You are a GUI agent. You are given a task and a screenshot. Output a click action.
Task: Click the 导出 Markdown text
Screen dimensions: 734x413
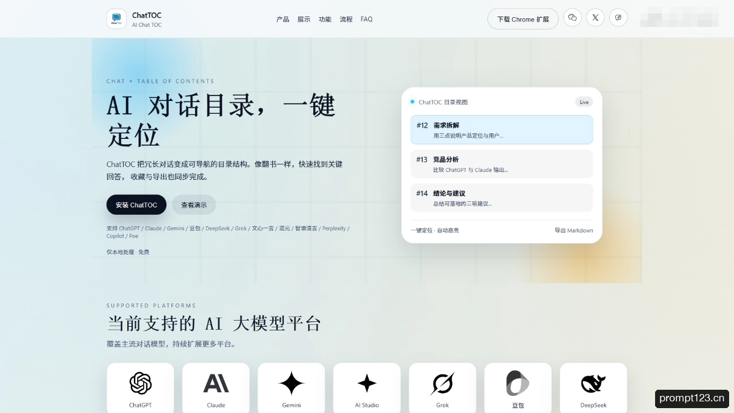574,231
